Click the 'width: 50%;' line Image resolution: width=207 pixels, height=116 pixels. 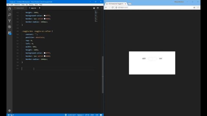31,47
